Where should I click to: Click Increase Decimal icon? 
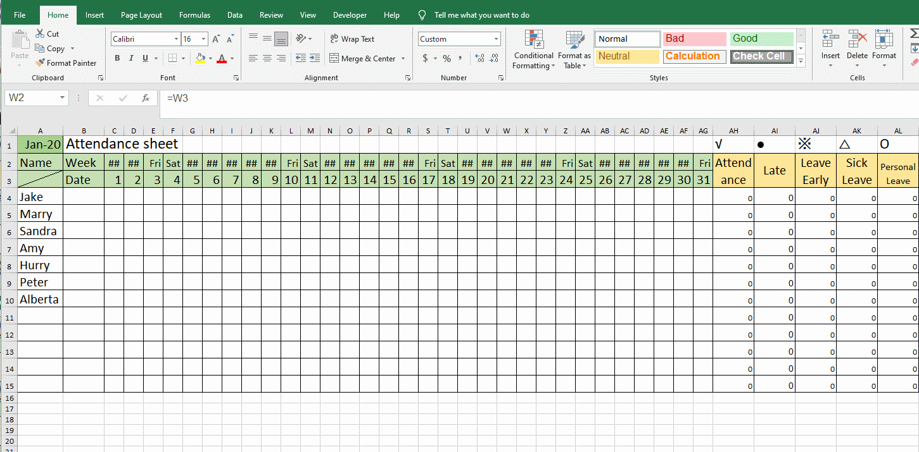point(479,58)
